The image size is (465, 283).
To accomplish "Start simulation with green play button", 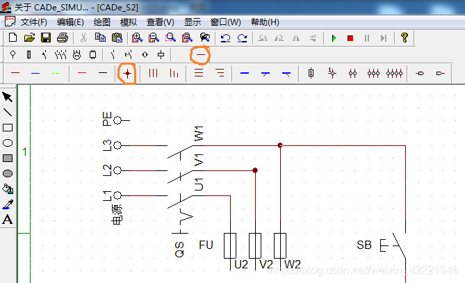I will click(x=334, y=38).
